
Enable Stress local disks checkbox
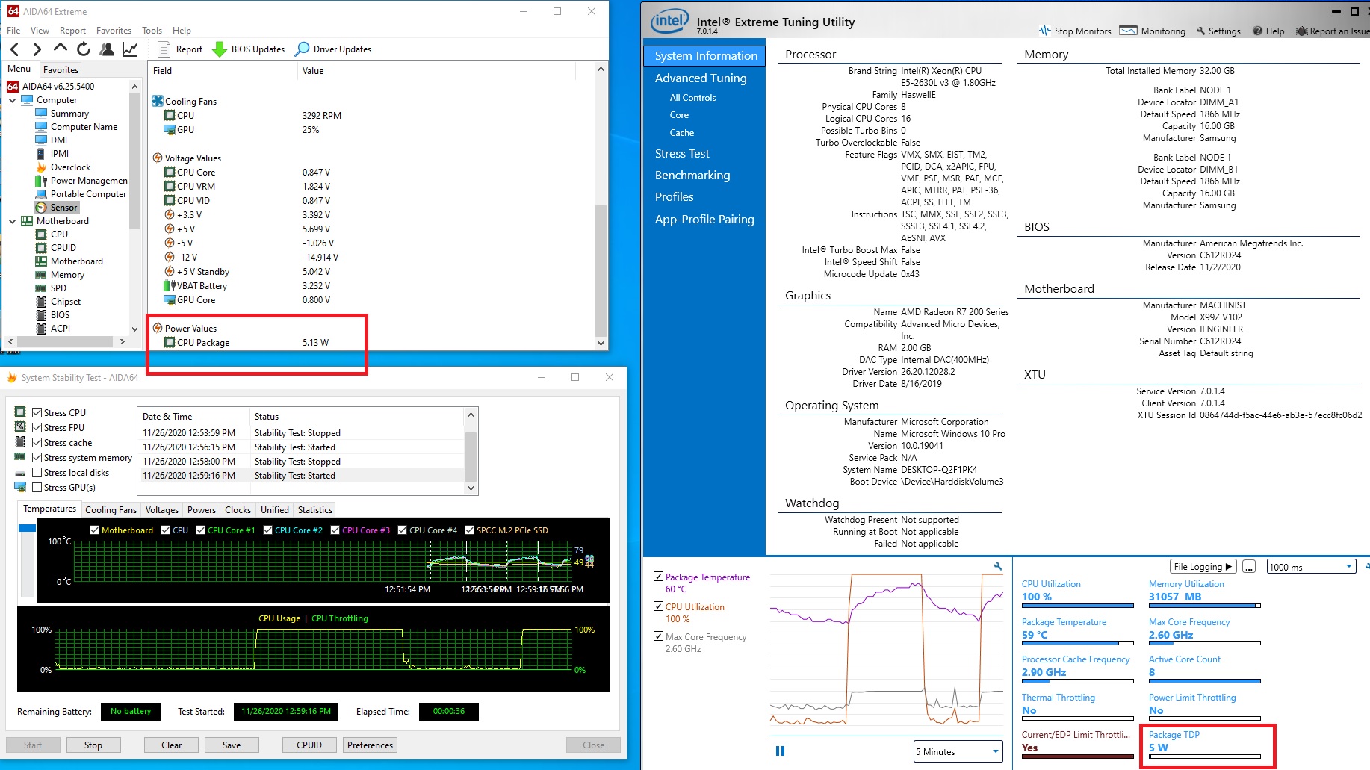(x=37, y=473)
